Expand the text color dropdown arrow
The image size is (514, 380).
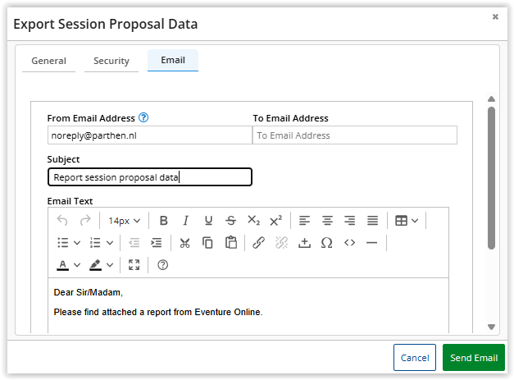[77, 265]
